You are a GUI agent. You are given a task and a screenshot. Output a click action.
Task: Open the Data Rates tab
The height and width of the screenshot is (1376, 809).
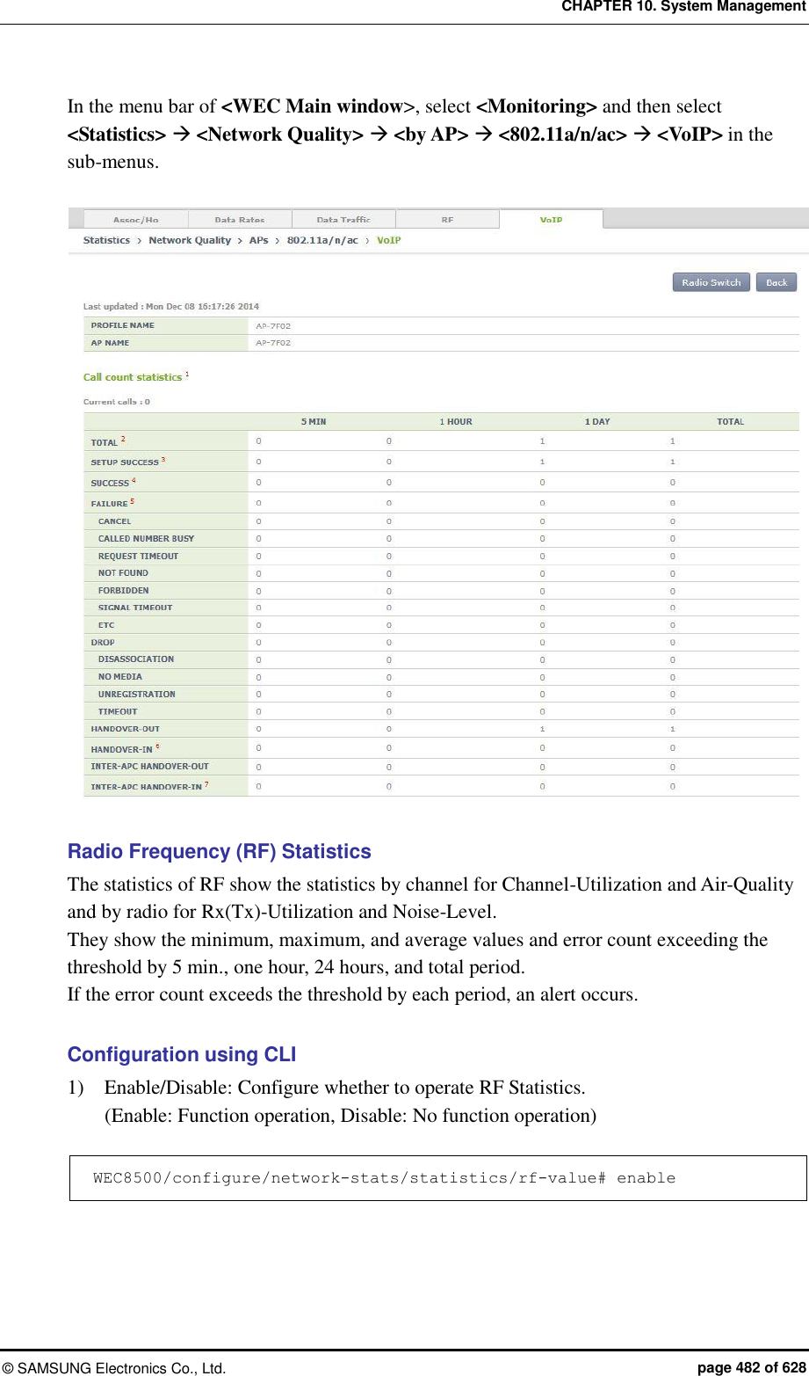coord(240,219)
